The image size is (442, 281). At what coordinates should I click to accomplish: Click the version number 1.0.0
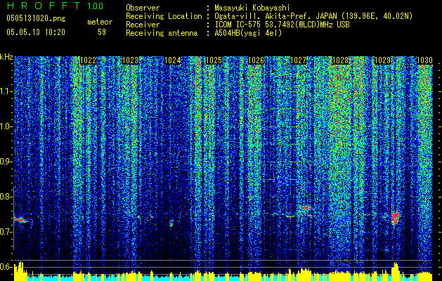coord(96,6)
